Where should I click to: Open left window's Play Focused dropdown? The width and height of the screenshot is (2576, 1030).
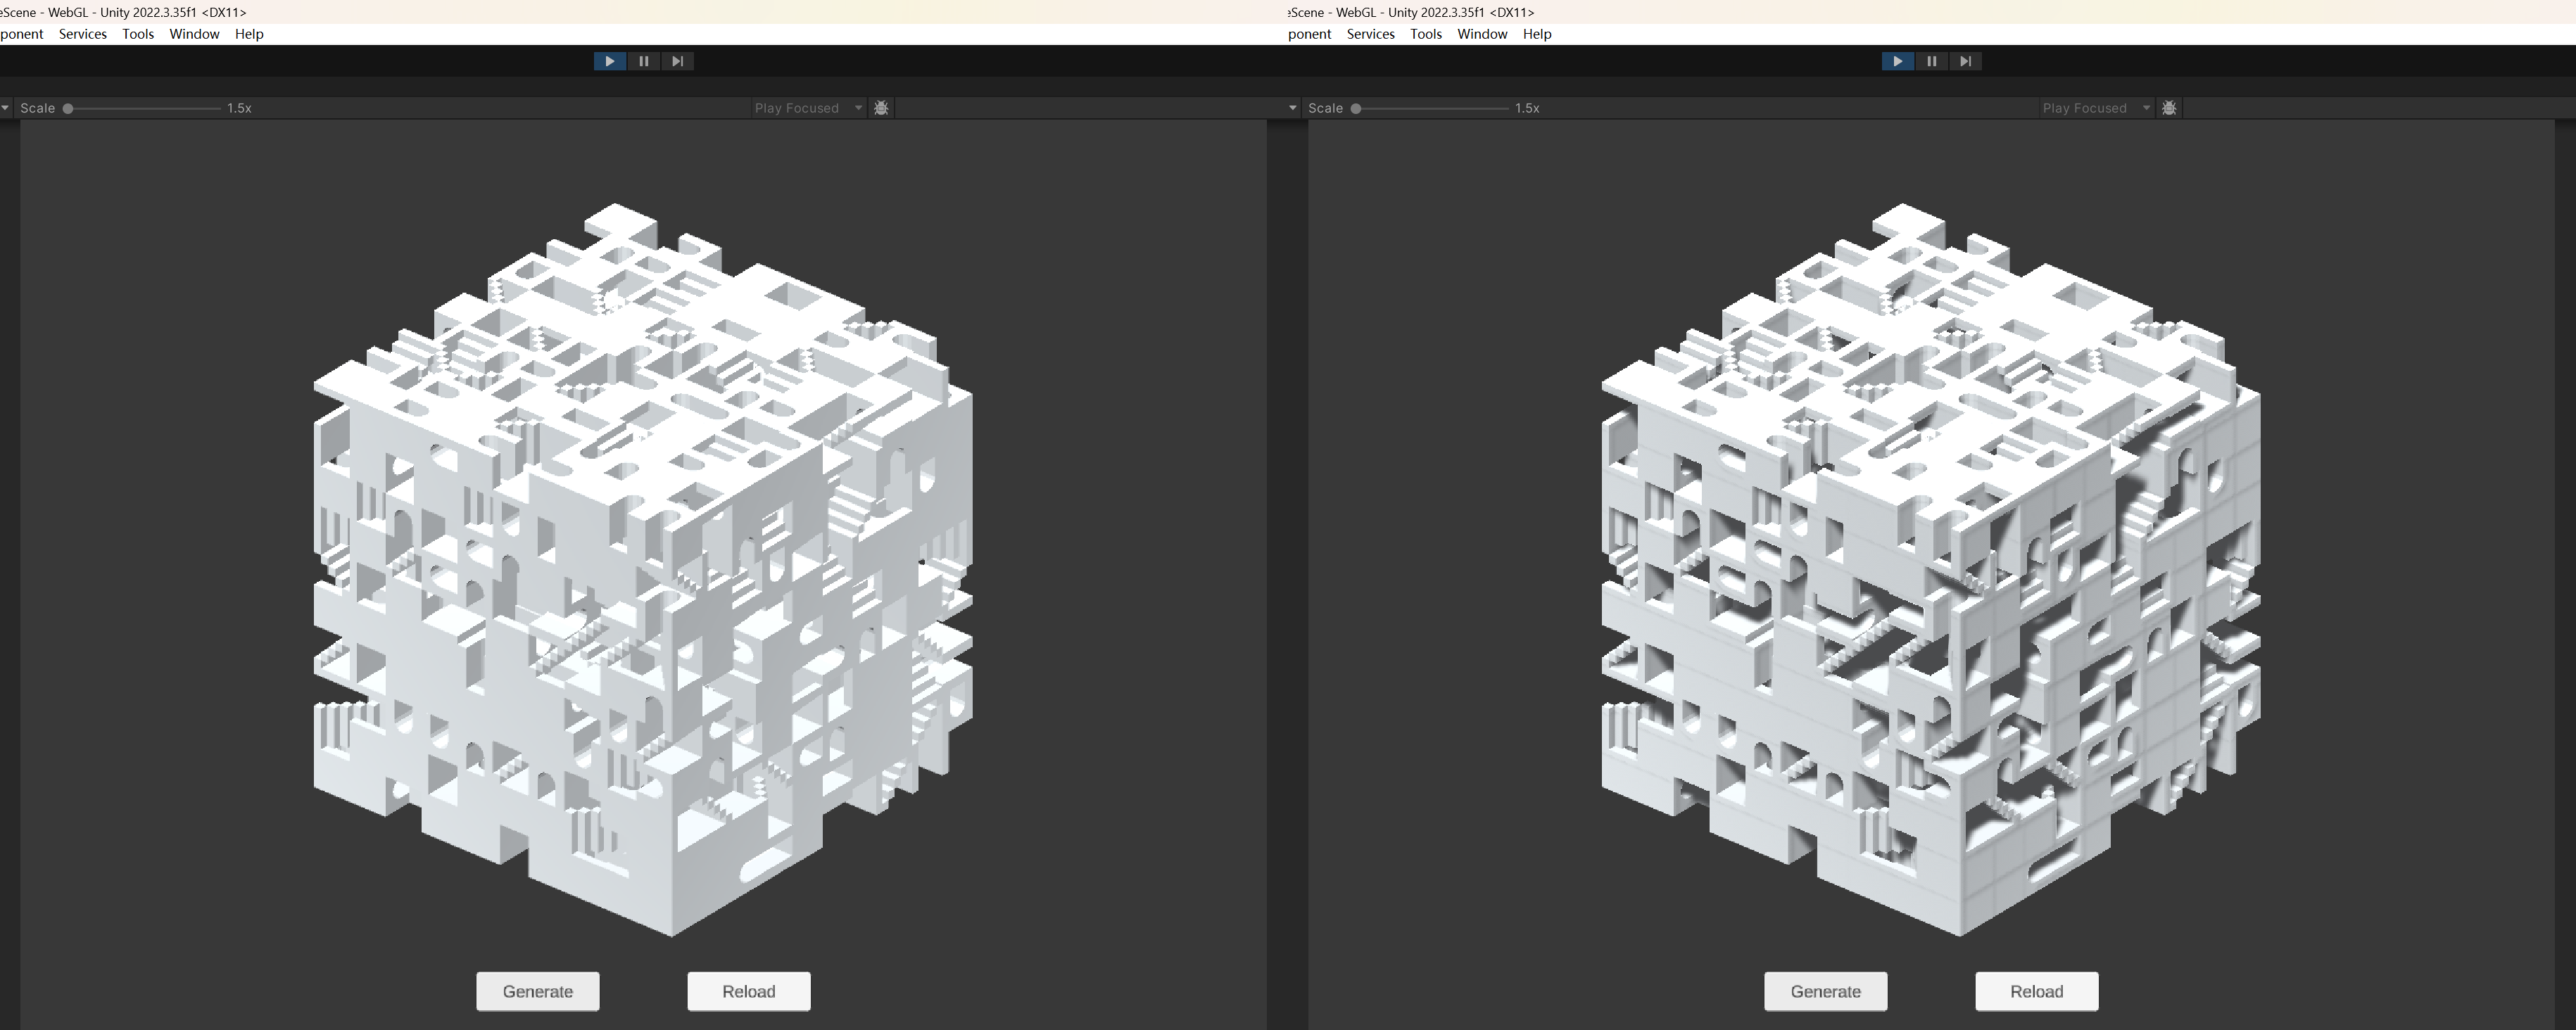pos(808,108)
